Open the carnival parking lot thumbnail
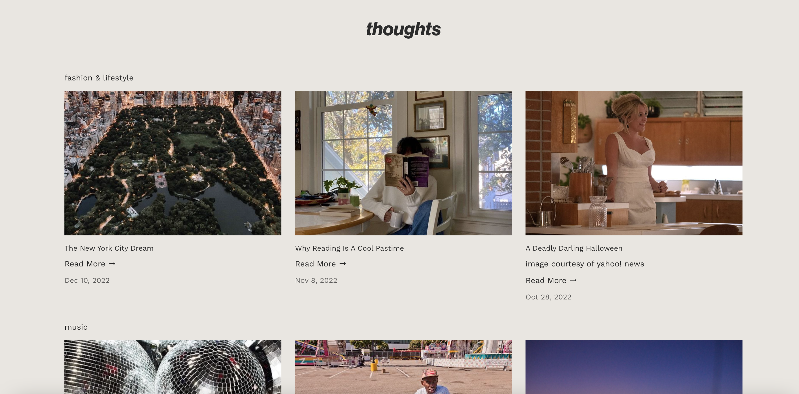This screenshot has height=394, width=799. (403, 367)
